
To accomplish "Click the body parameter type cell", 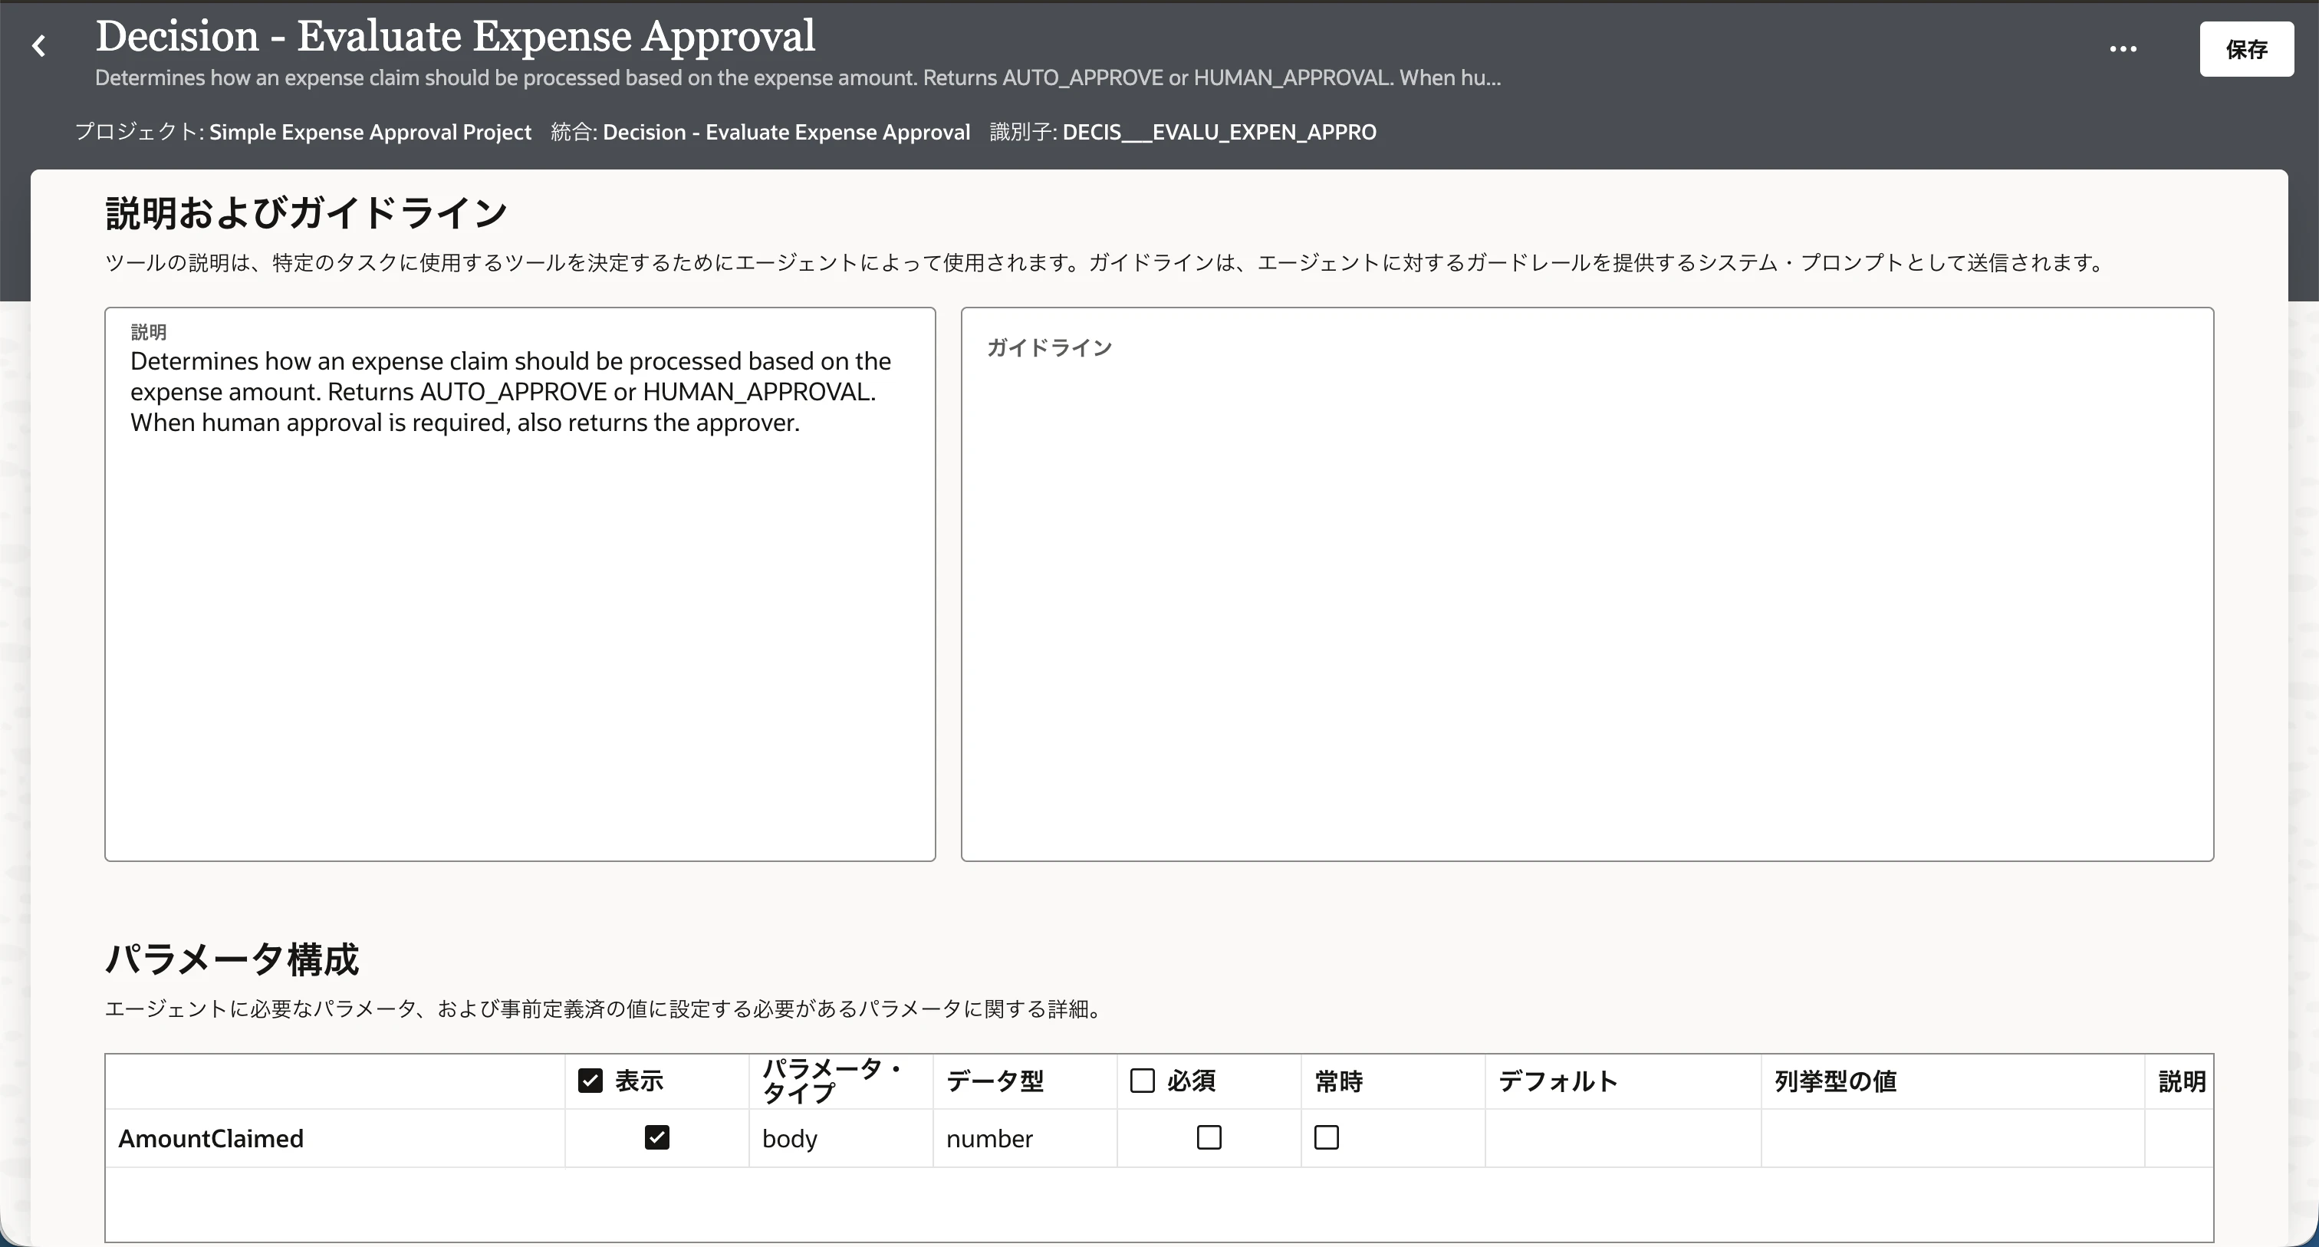I will (x=840, y=1138).
